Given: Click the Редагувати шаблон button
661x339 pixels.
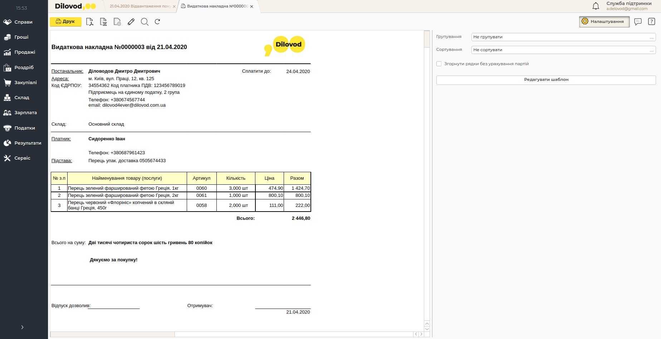Looking at the screenshot, I should [546, 80].
